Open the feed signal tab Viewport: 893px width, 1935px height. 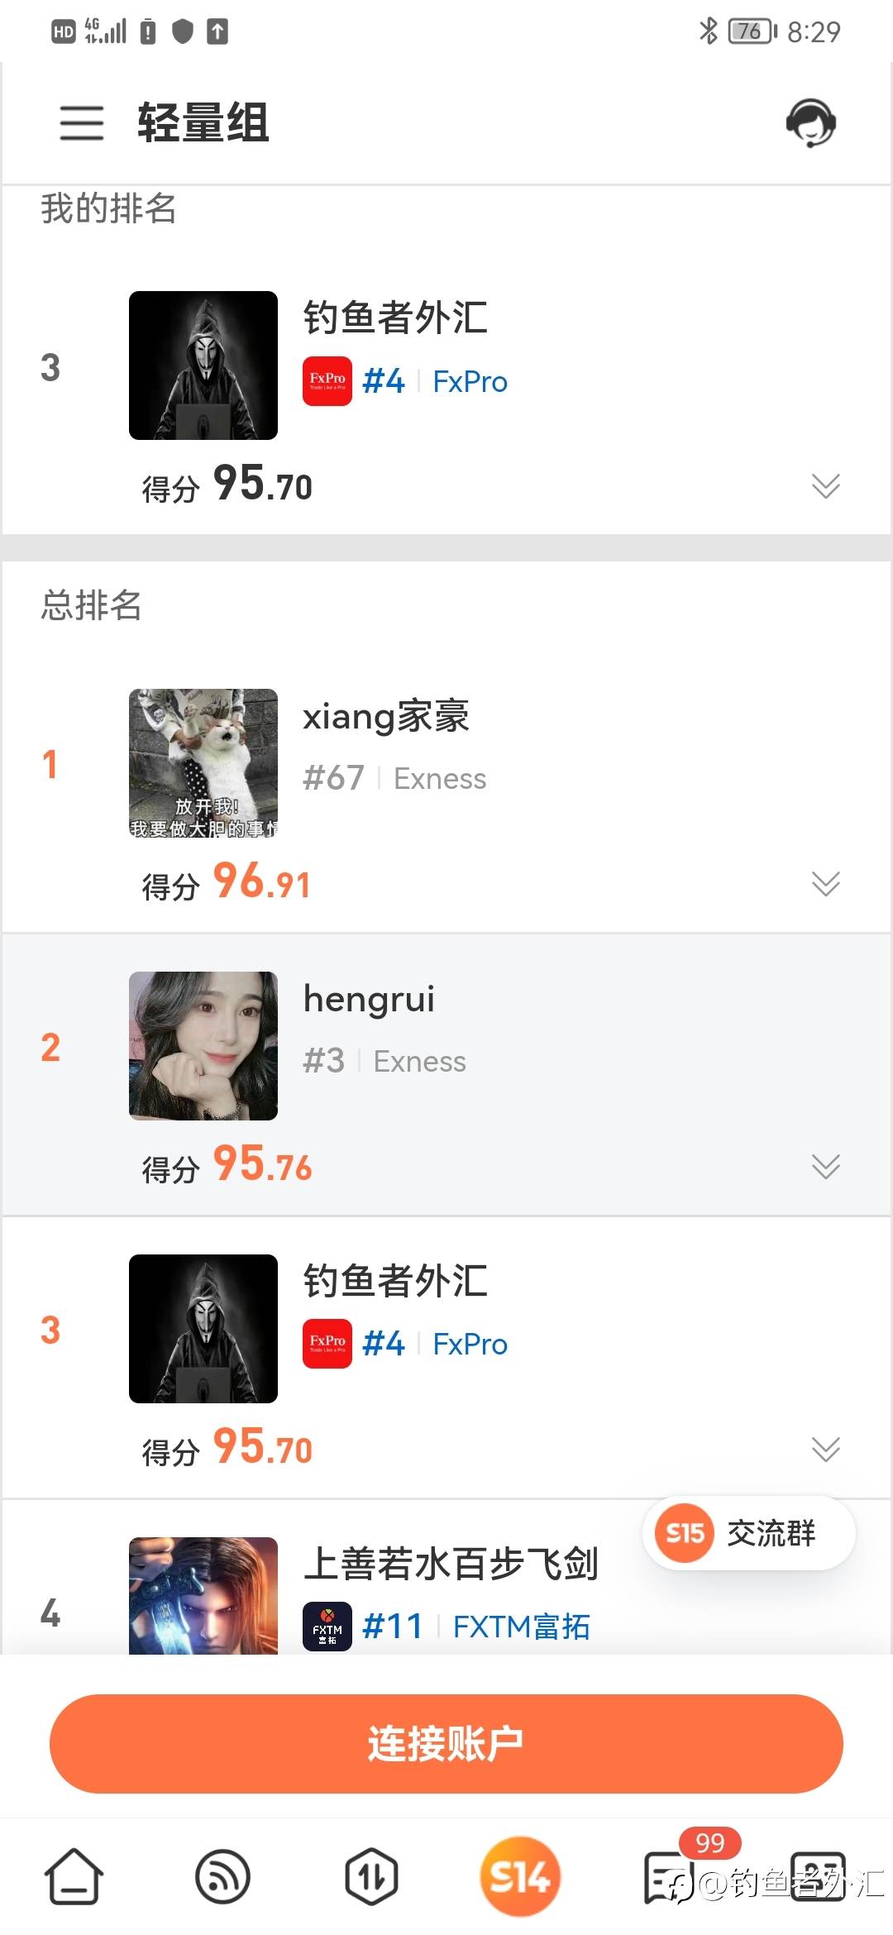click(222, 1876)
